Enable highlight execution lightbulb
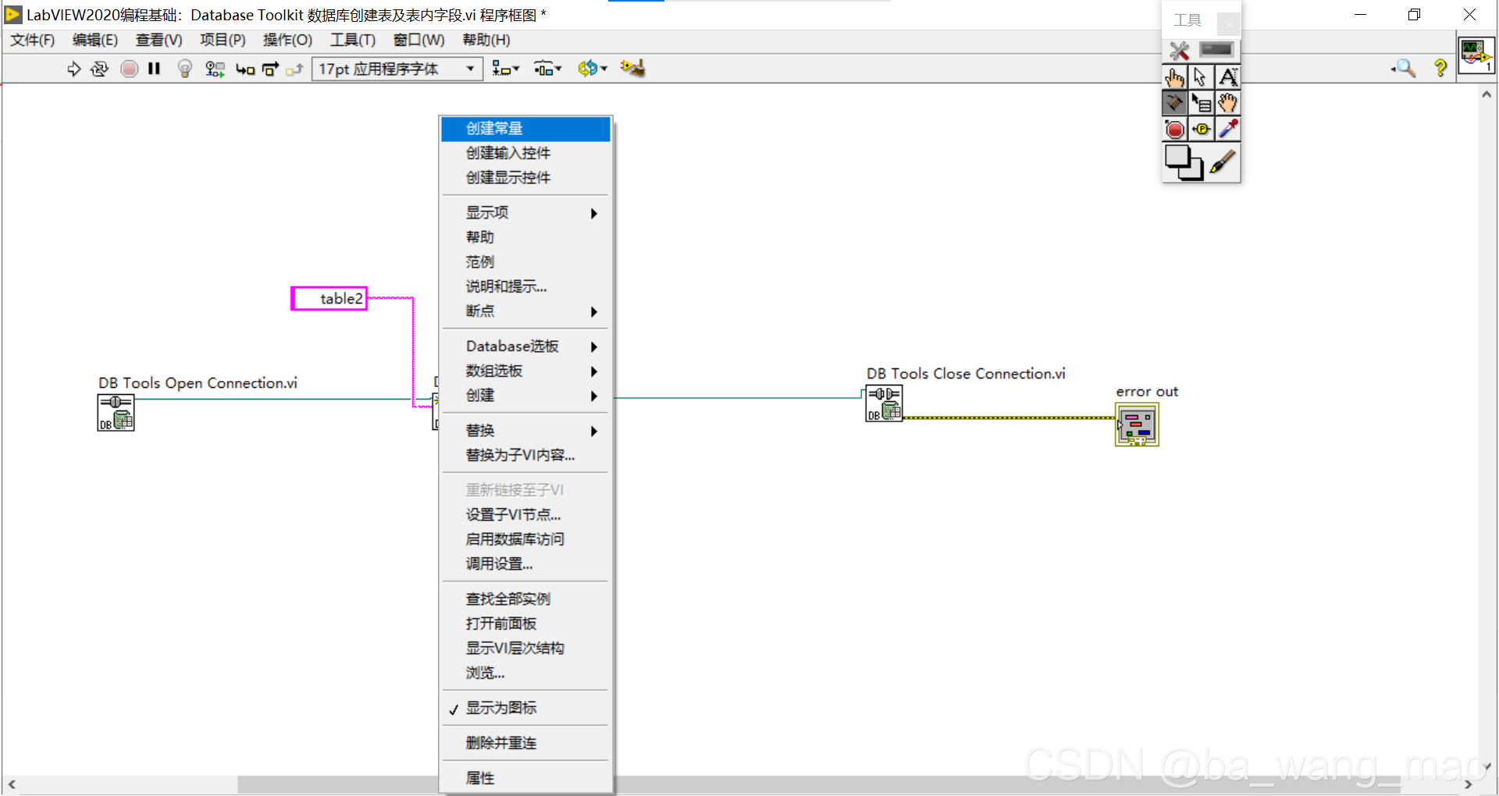This screenshot has width=1499, height=796. (x=184, y=69)
